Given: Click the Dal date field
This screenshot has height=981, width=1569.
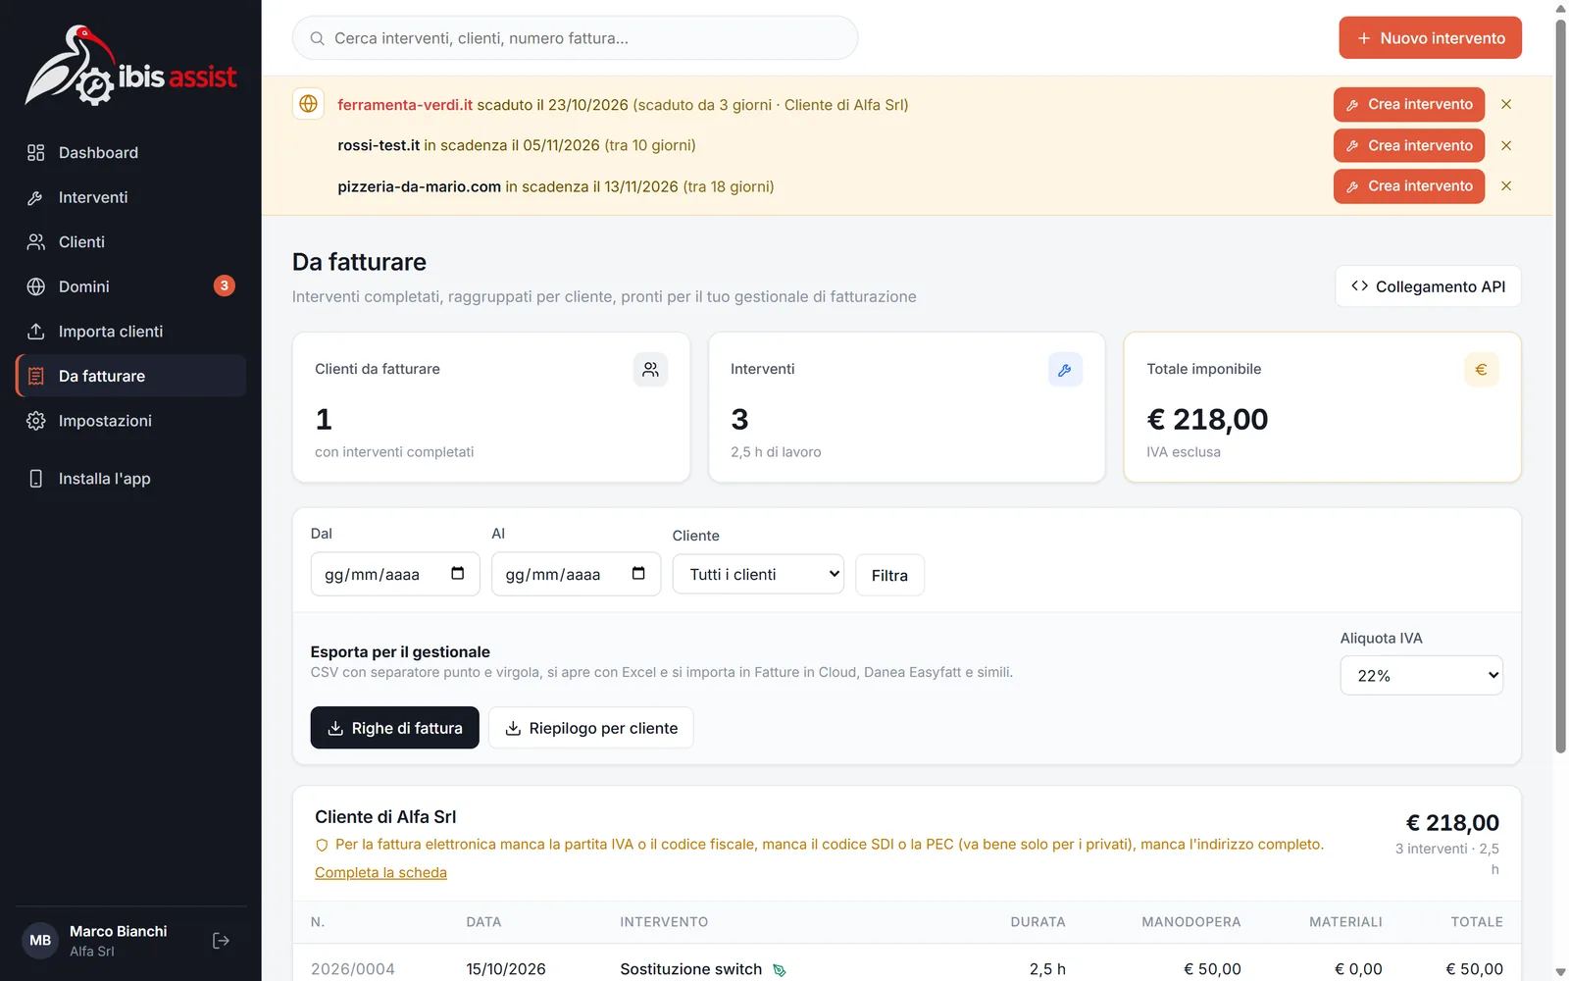Looking at the screenshot, I should click(x=395, y=574).
